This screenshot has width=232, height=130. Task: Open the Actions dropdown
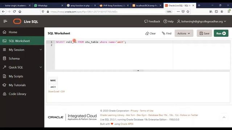pos(184,33)
